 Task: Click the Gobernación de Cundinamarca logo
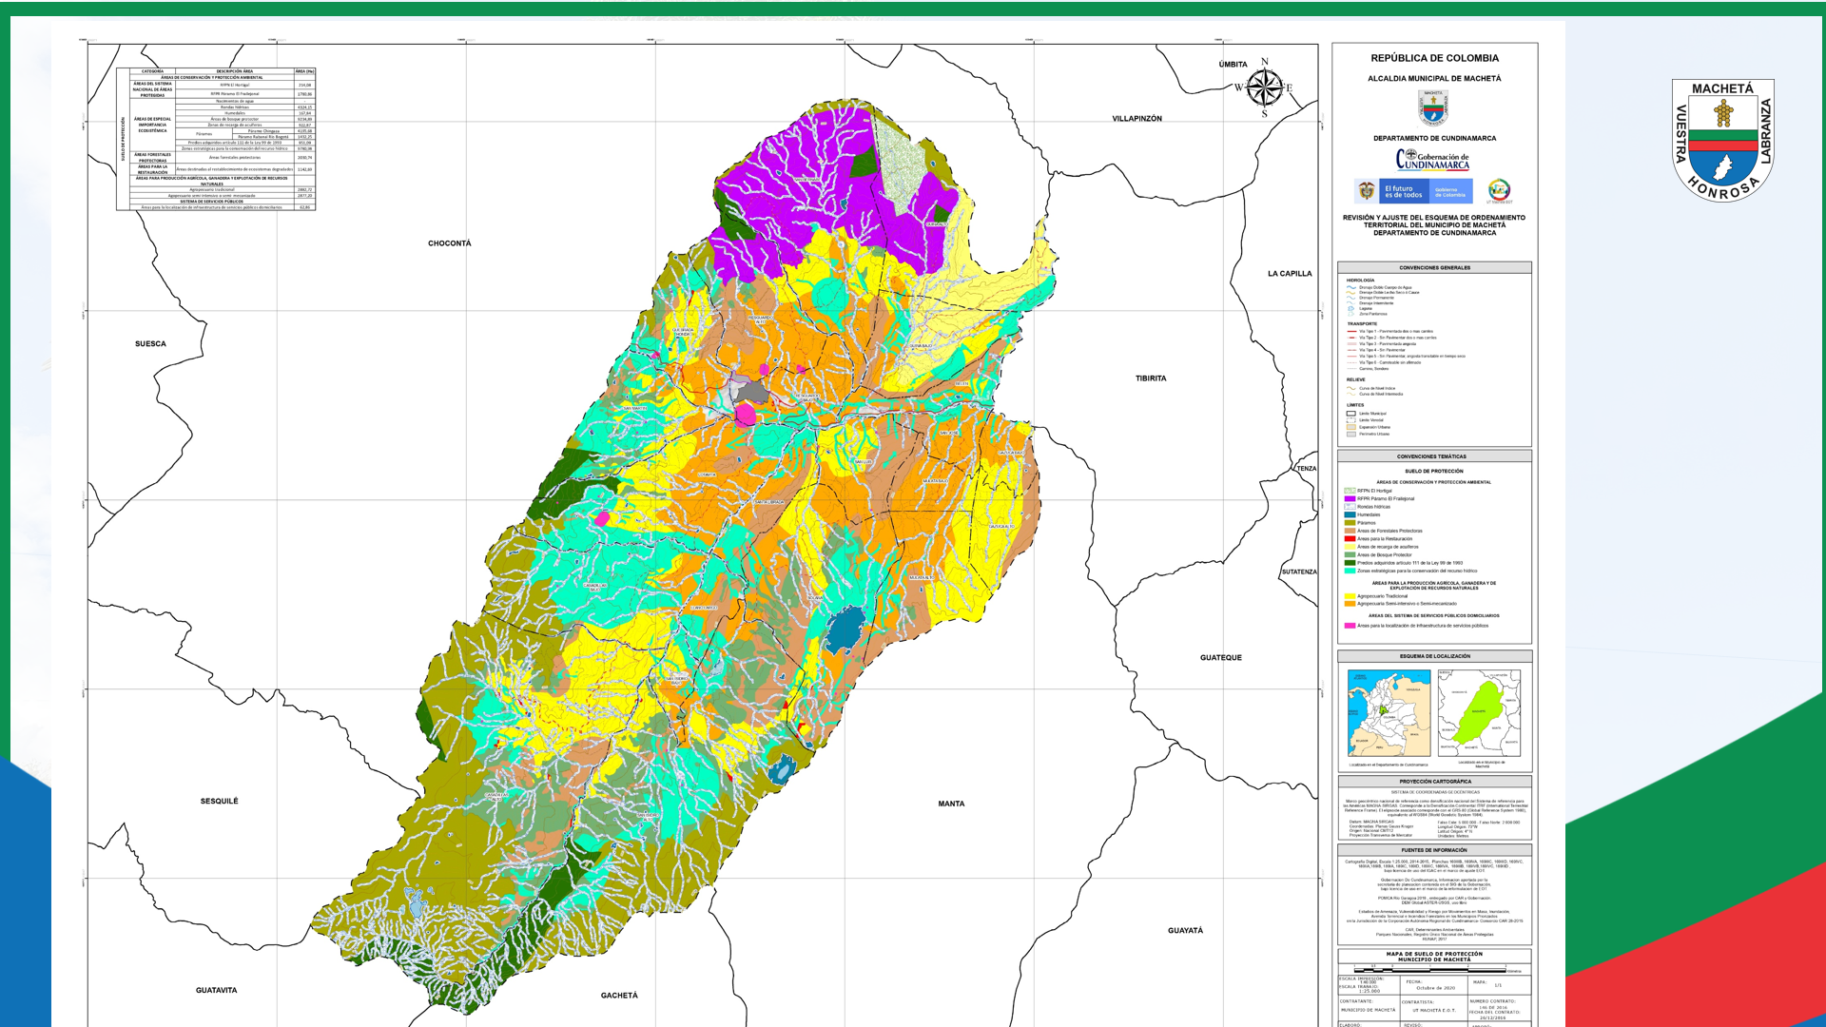(1432, 160)
